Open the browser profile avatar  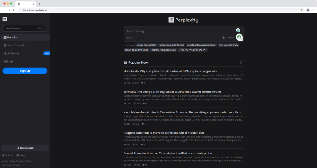click(308, 10)
